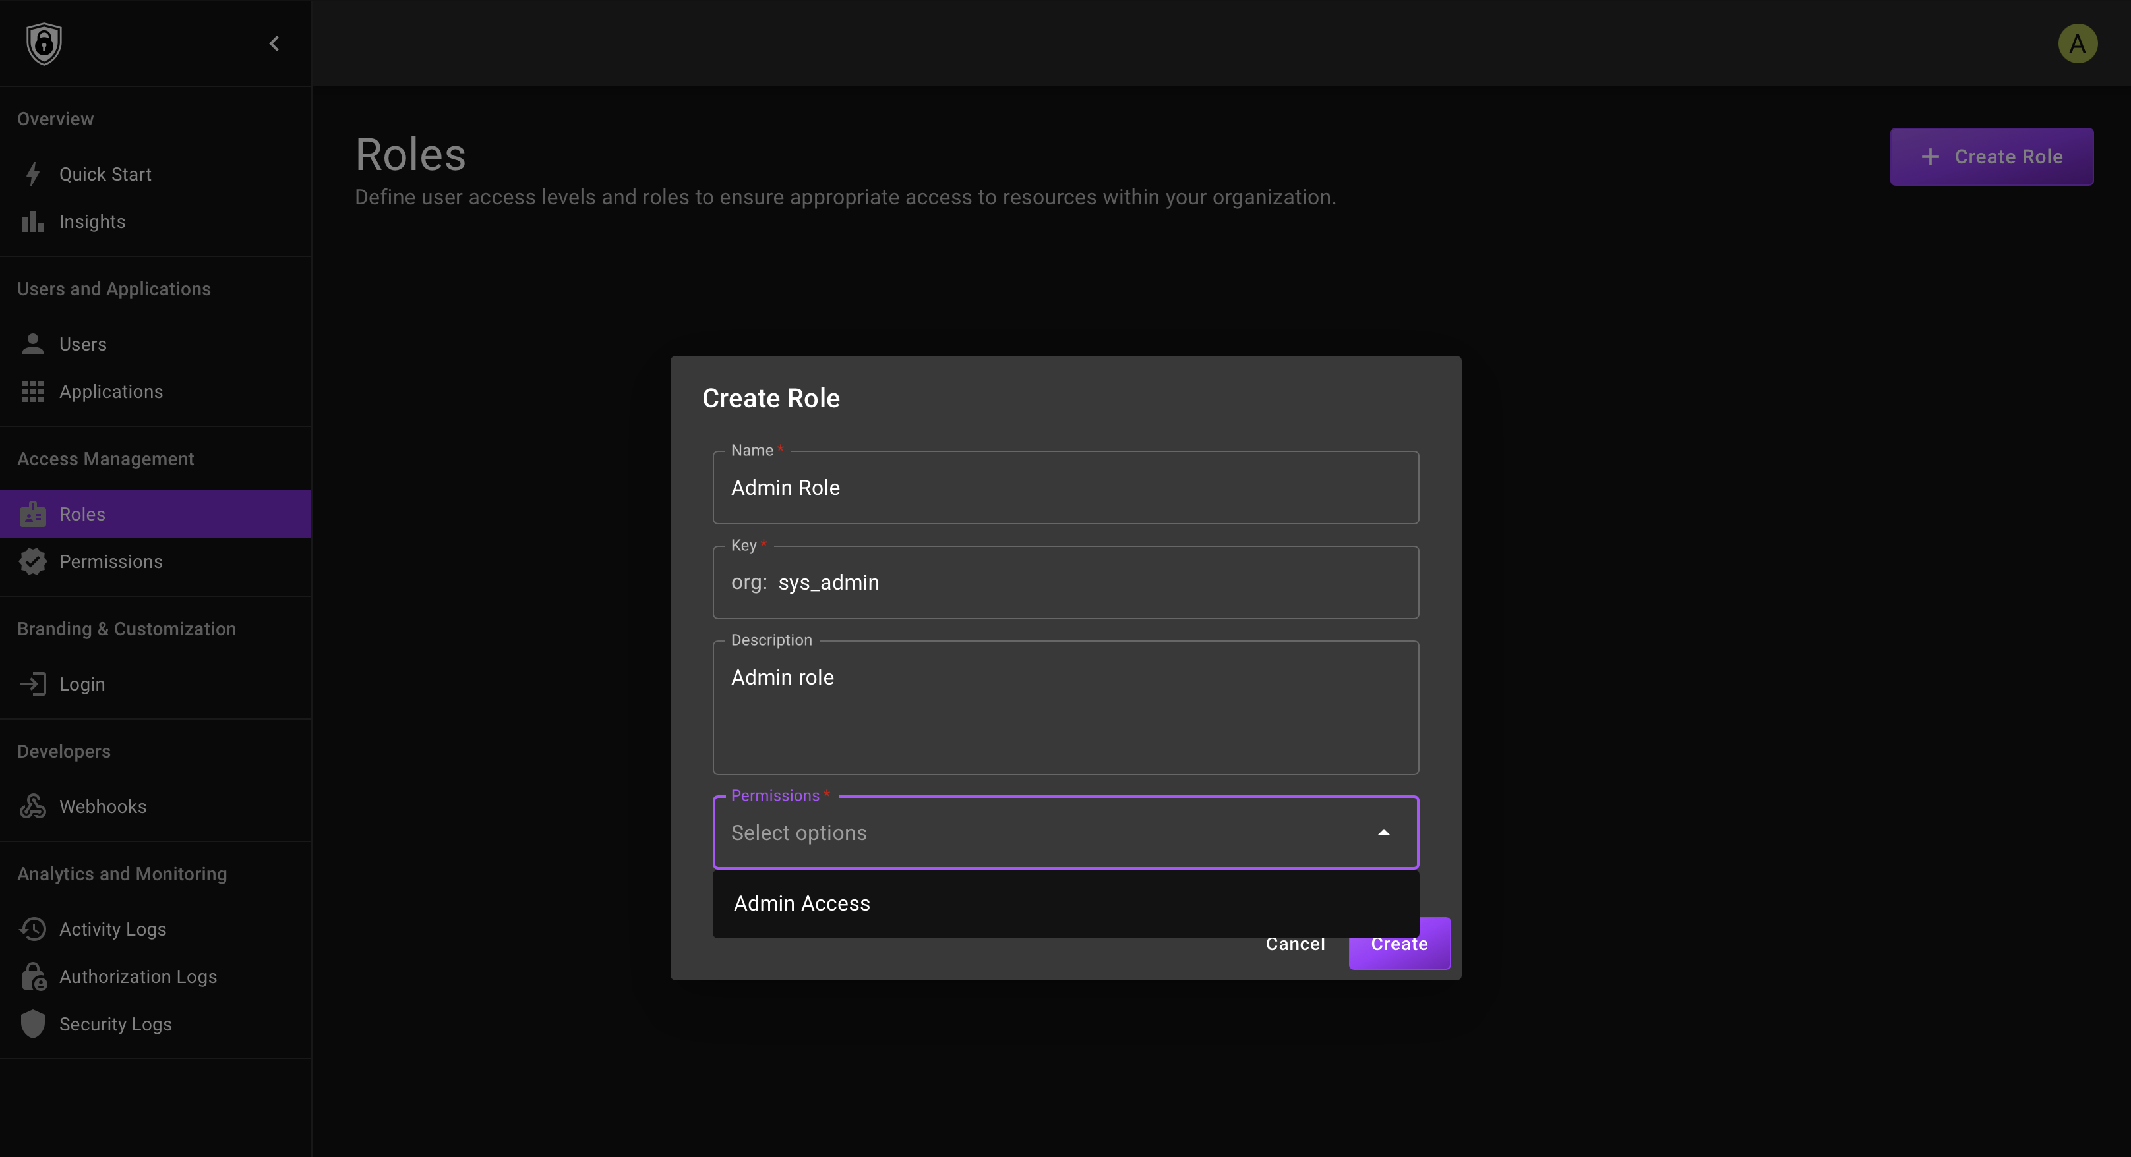The width and height of the screenshot is (2131, 1157).
Task: Collapse sidebar with the chevron arrow
Action: click(x=274, y=43)
